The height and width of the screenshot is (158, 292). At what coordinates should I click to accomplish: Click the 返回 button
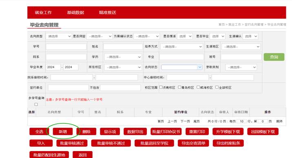tap(82, 155)
